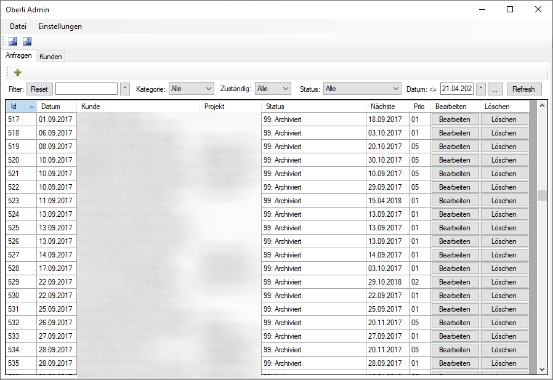Select Status cell in row 524

[x=313, y=214]
